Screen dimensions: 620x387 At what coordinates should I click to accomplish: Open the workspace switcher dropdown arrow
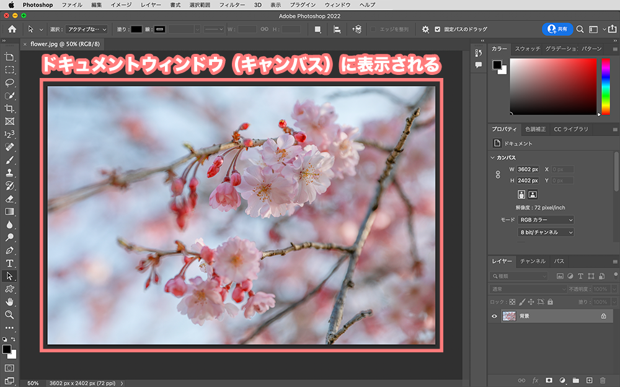[x=604, y=29]
